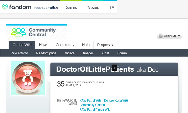Click the MY FAVORITE WIKIS label
Image resolution: width=188 pixels, height=113 pixels.
pyautogui.click(x=67, y=102)
